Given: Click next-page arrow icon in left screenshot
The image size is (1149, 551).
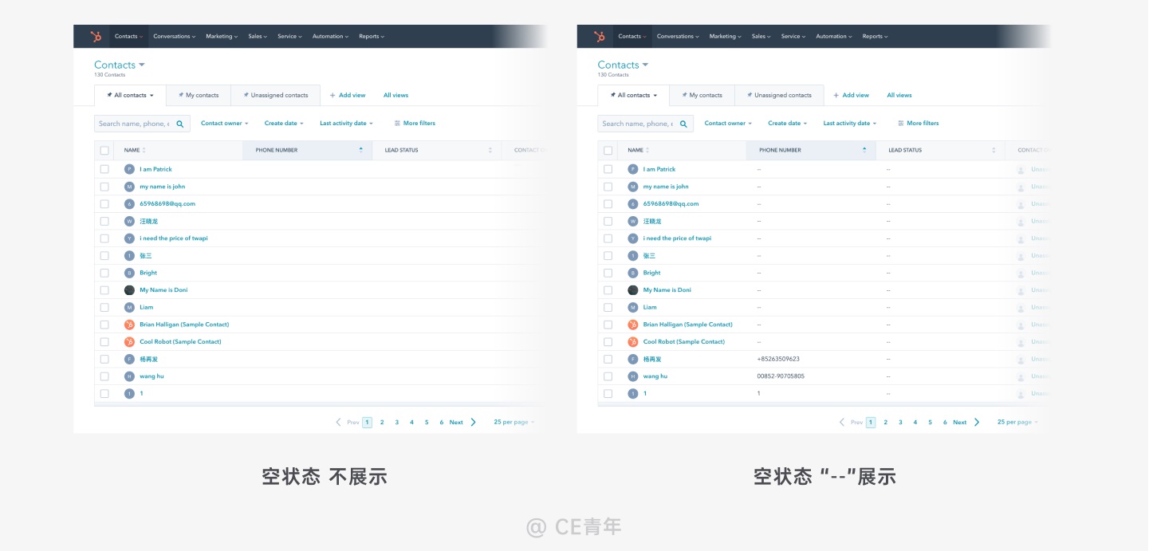Looking at the screenshot, I should click(x=474, y=422).
